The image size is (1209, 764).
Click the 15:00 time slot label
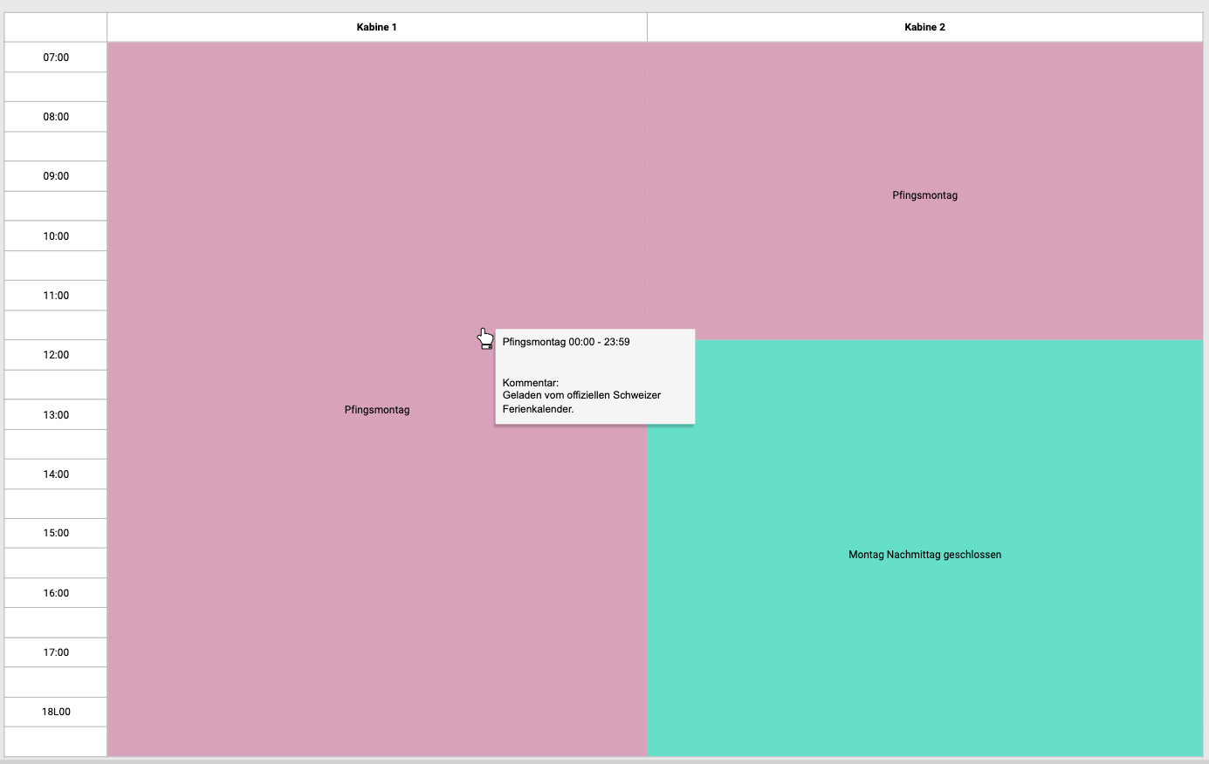(x=56, y=533)
